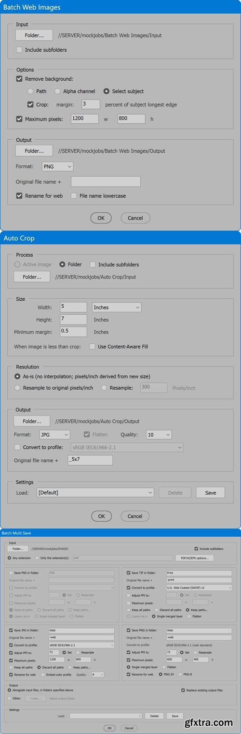Uncheck Save PNG in folder checkbox
This screenshot has height=734, width=241.
[x=129, y=630]
